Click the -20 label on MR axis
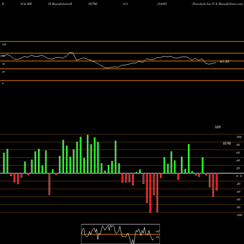The width and height of the screenshot is (244, 244). click(238, 184)
